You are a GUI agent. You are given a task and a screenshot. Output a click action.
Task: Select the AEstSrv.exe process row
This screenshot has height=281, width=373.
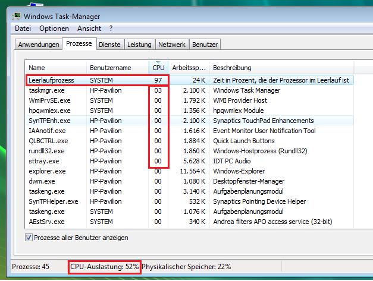46,222
